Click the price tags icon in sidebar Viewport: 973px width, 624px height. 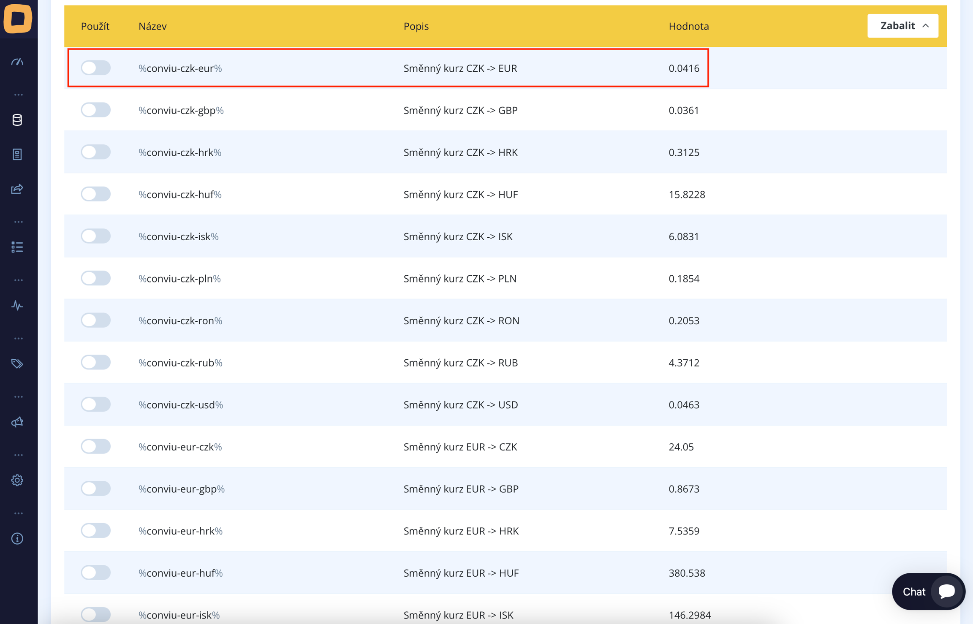coord(17,364)
